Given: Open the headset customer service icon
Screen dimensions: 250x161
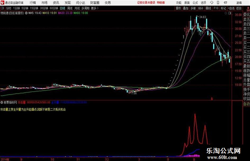Looking at the screenshot, I should (212, 3).
